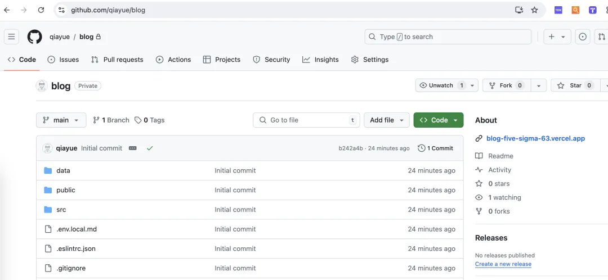Open the Add file dropdown

pyautogui.click(x=387, y=120)
